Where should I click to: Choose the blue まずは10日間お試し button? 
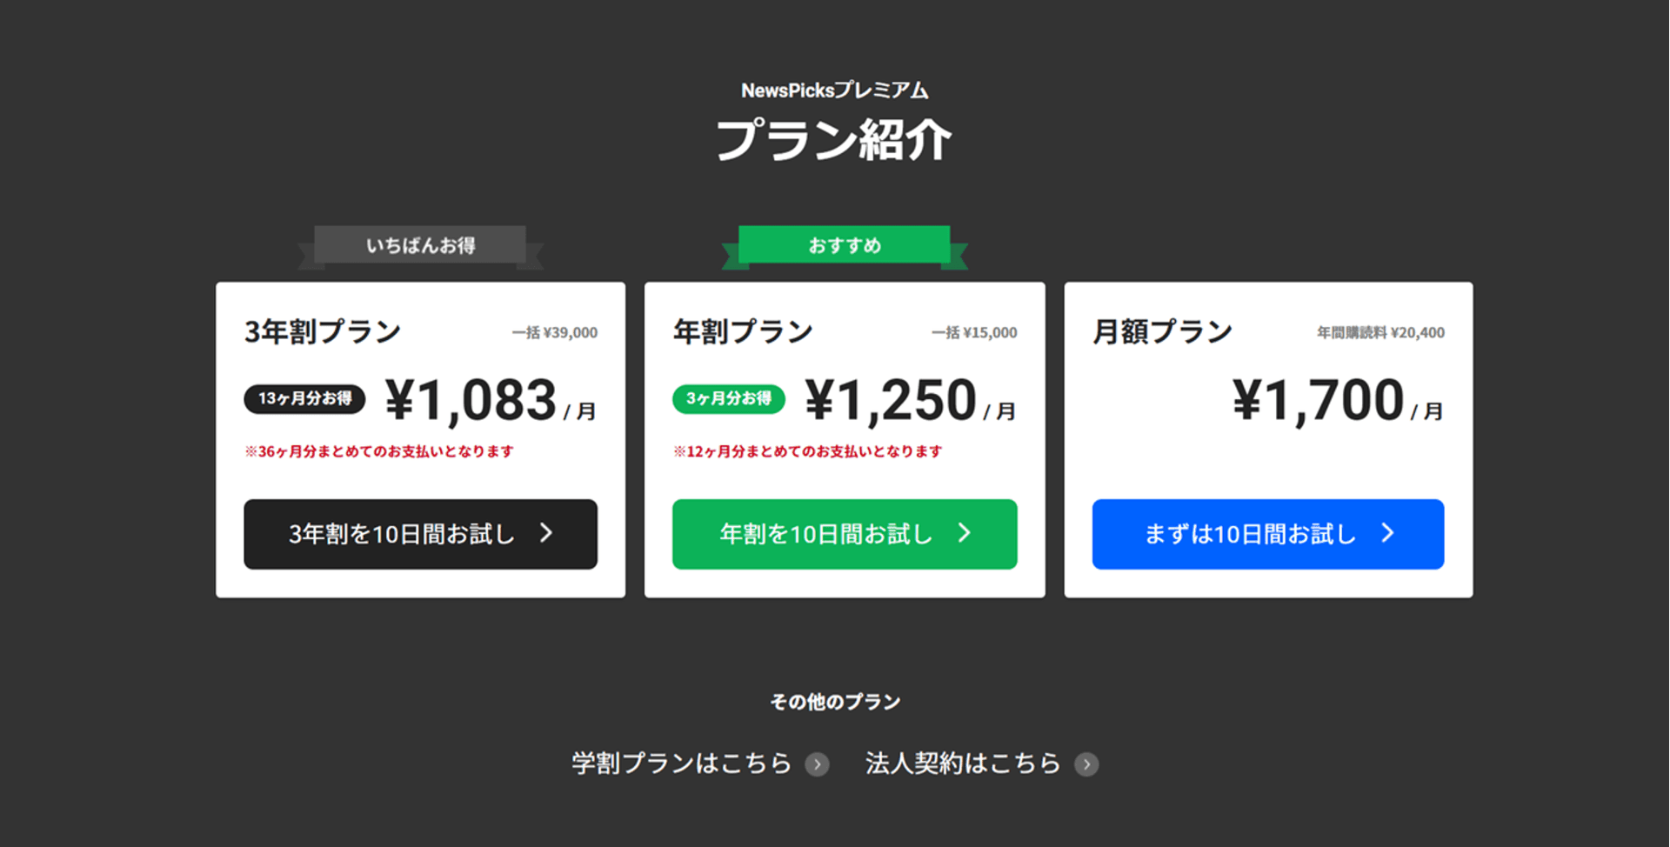pyautogui.click(x=1250, y=534)
